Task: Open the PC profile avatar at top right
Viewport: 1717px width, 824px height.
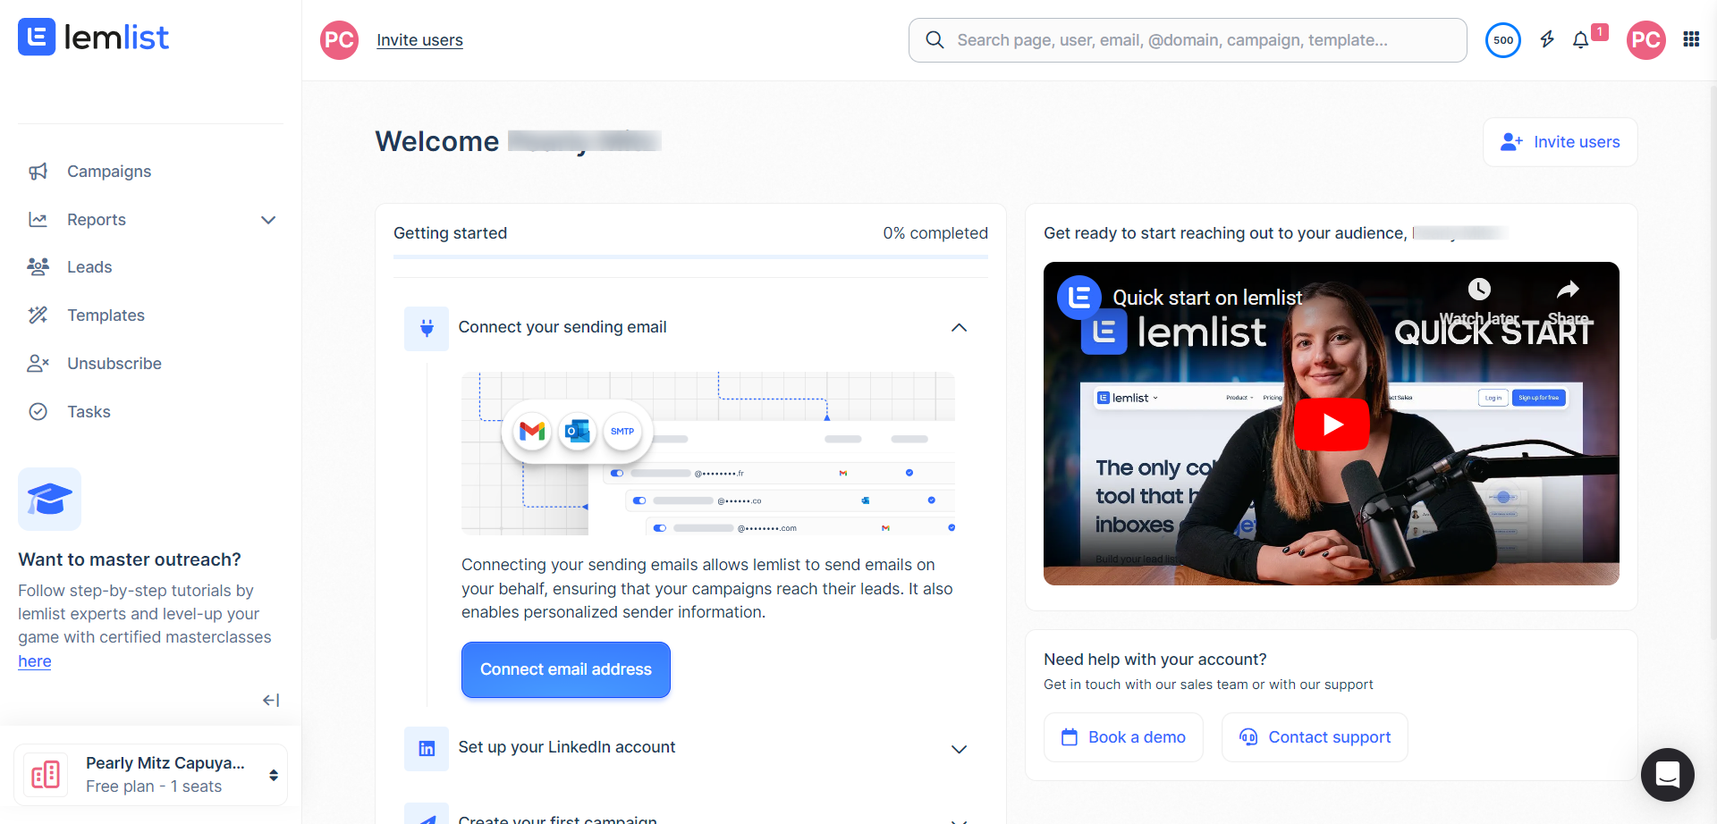Action: (1645, 40)
